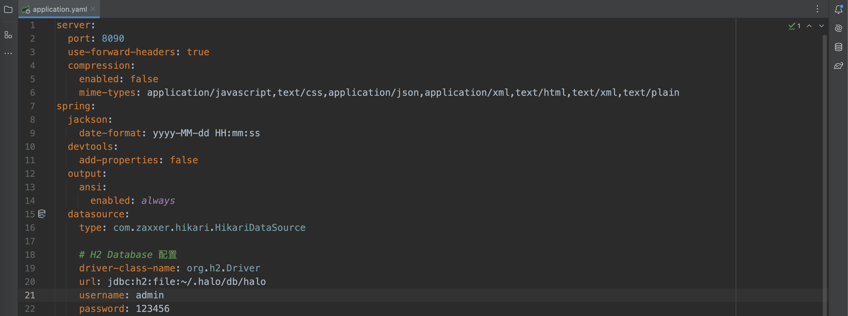
Task: Click 'use-forward-headers' key
Action: tap(121, 52)
